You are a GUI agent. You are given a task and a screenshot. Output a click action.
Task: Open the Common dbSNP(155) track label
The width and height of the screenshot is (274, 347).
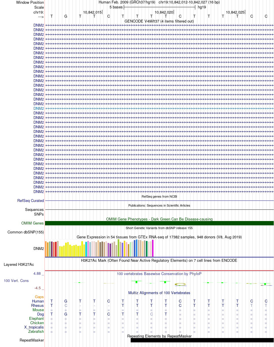coord(26,232)
